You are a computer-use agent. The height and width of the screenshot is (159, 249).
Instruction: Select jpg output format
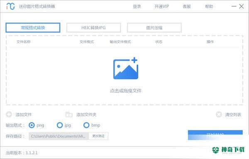tap(60, 125)
